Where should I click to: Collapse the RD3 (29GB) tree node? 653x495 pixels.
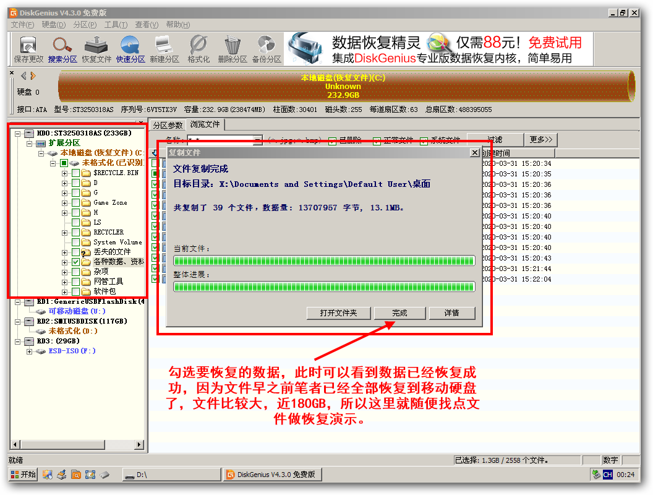coord(17,342)
